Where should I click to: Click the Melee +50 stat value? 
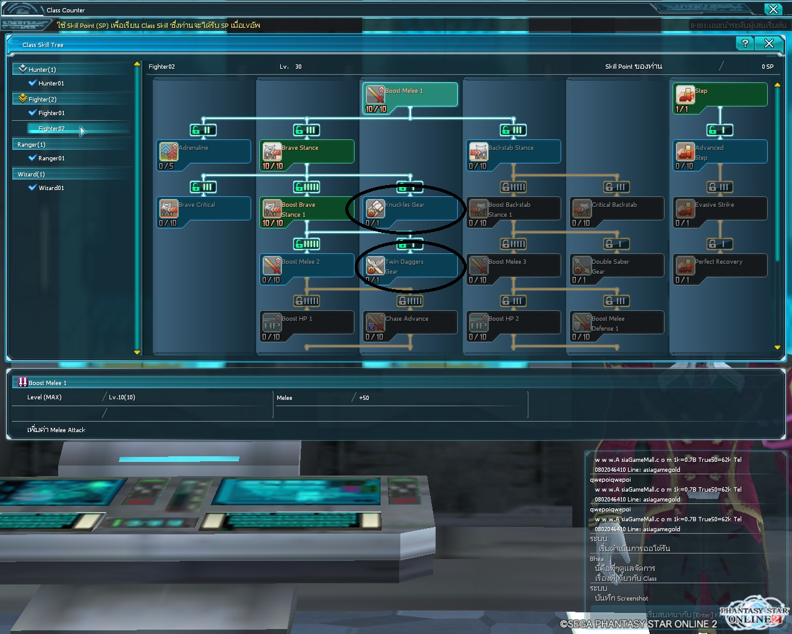(364, 398)
